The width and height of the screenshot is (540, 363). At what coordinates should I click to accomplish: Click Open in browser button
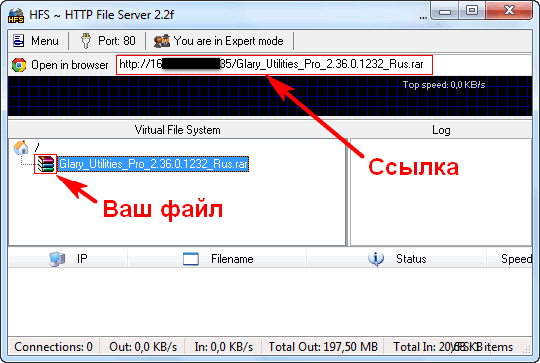click(60, 65)
